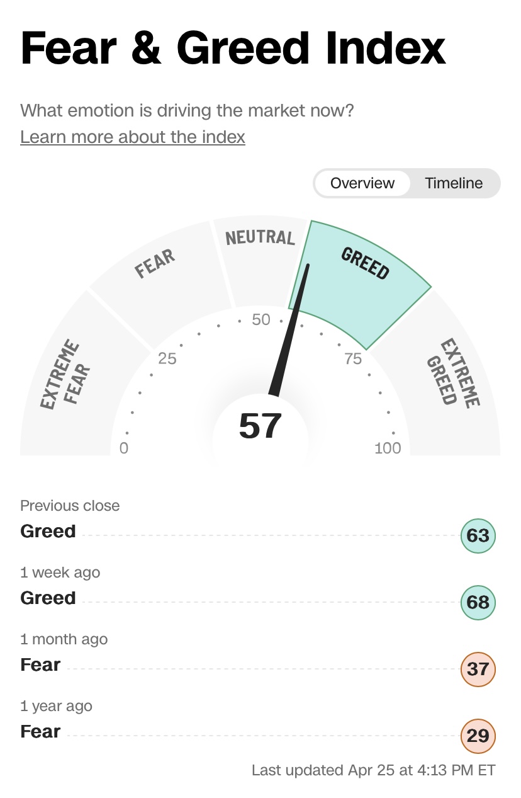Click the Previous close Greed label
Viewport: 521px width, 798px height.
click(48, 532)
